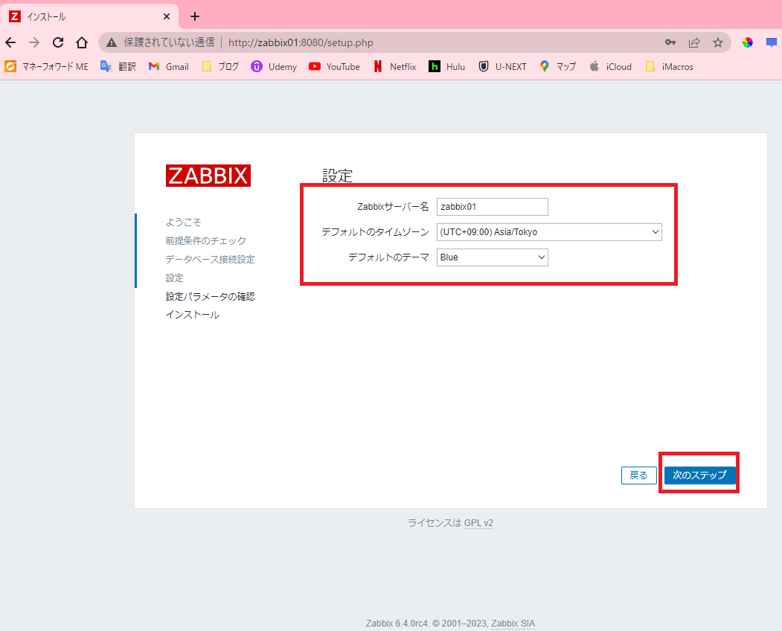Expand the browser extensions puzzle menu
This screenshot has width=782, height=631.
(747, 42)
